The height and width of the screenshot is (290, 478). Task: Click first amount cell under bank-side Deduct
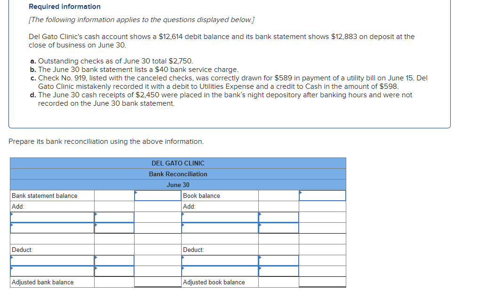click(114, 260)
